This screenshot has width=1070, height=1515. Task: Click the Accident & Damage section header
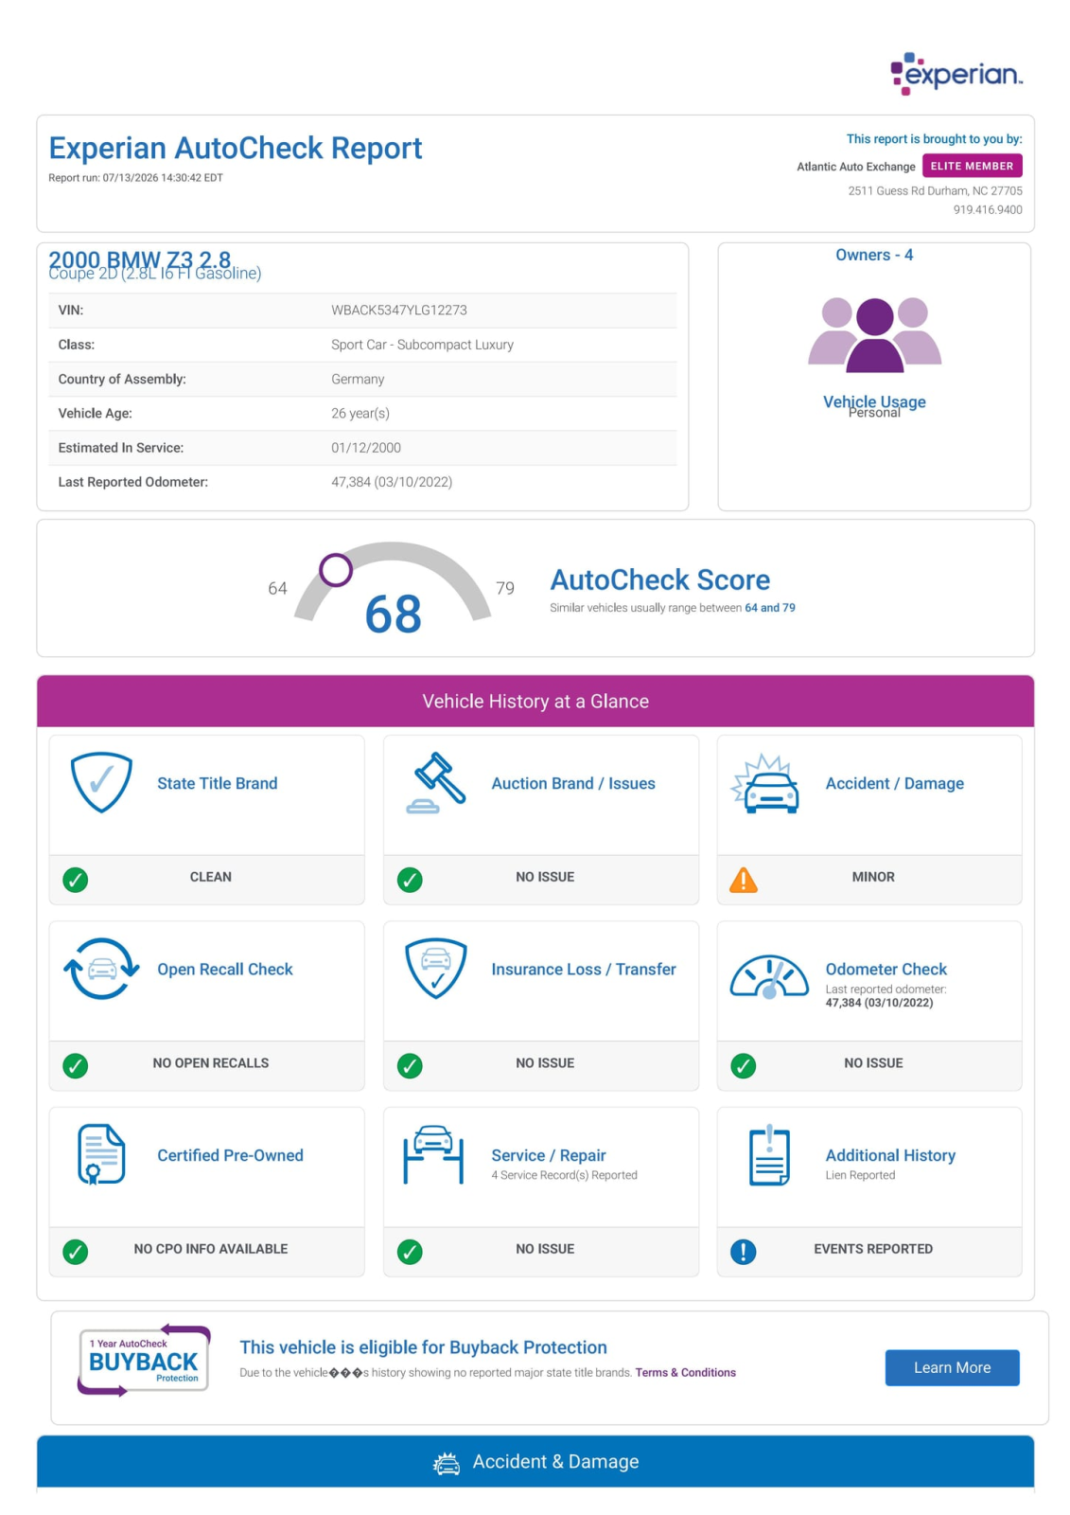[x=535, y=1461]
